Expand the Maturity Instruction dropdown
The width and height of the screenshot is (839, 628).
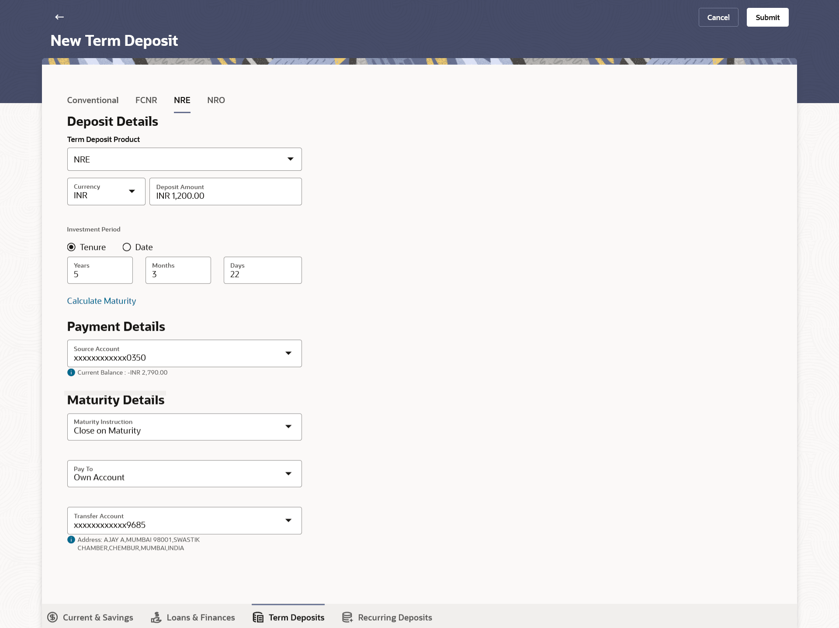[184, 427]
